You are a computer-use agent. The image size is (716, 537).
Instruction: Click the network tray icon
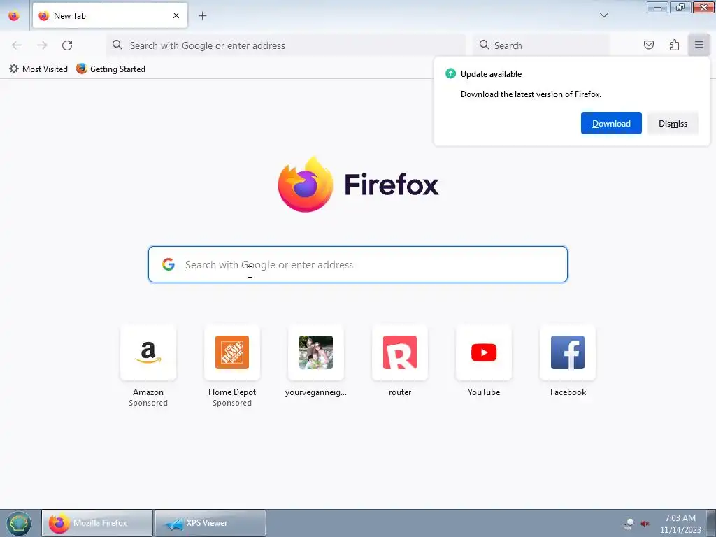click(629, 523)
